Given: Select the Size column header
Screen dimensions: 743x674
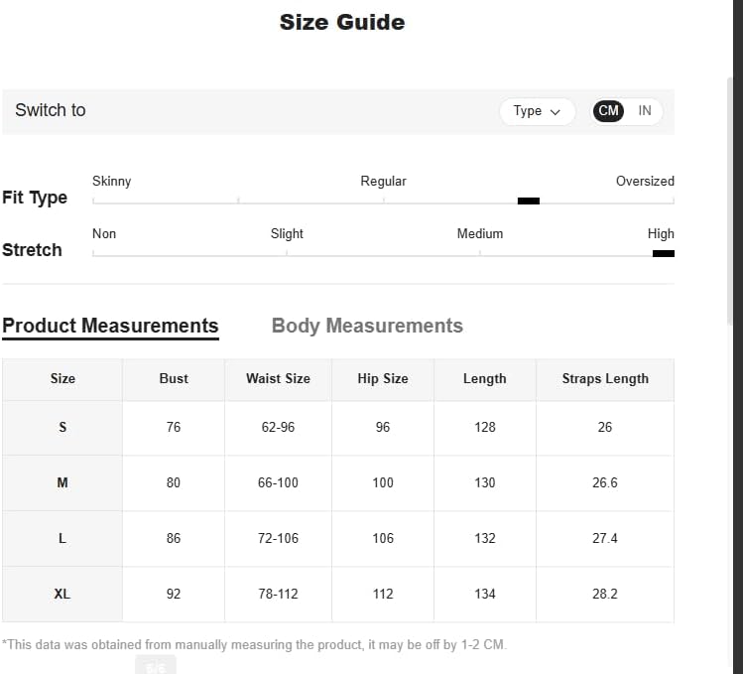Looking at the screenshot, I should (62, 379).
